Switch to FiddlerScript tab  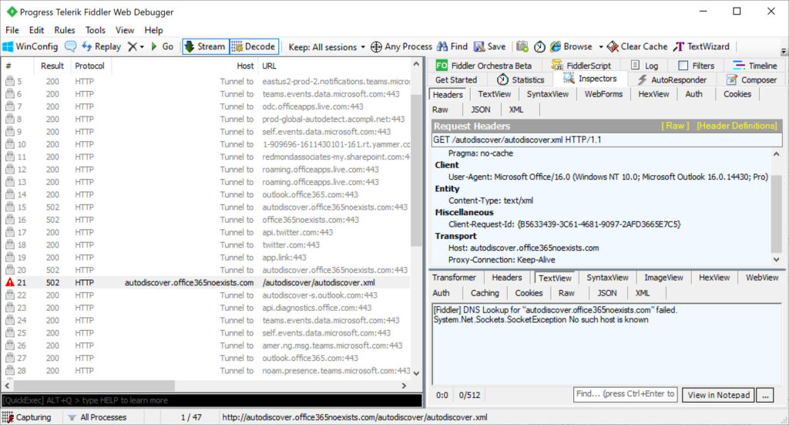point(581,66)
